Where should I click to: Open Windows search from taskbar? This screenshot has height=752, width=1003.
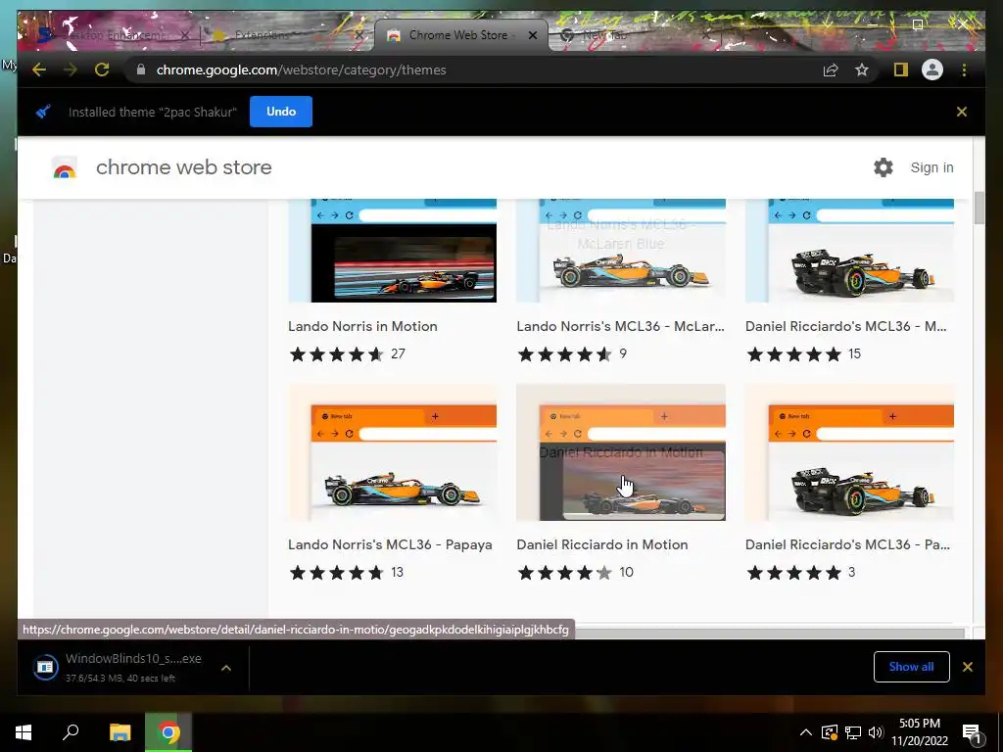click(71, 732)
